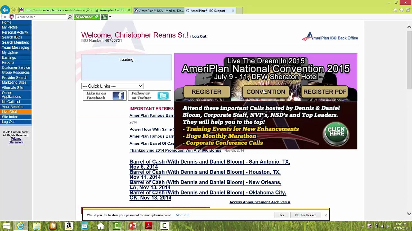Viewport: 412px width, 231px height.
Task: Click the browser forward arrow button
Action: coord(14,10)
